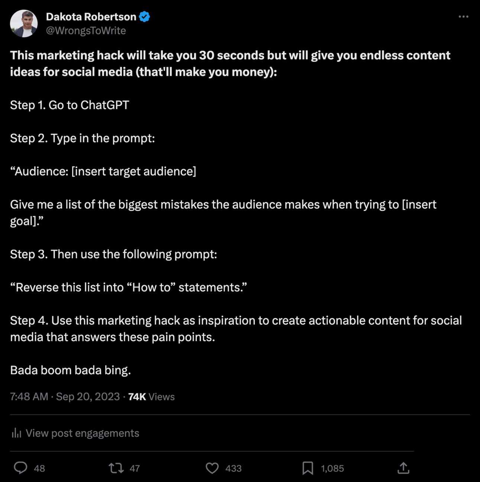Open Dakota Robertson's profile picture

pos(24,23)
